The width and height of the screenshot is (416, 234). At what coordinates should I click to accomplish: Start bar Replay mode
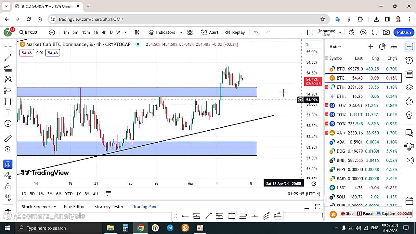[x=235, y=32]
